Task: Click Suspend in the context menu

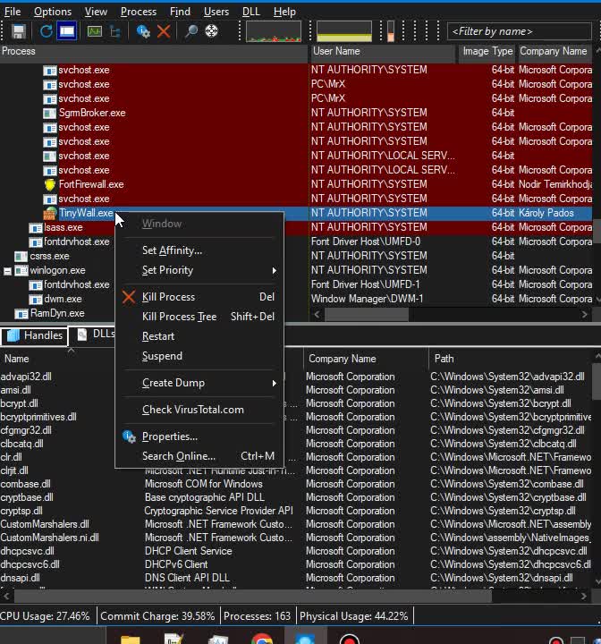Action: (162, 356)
